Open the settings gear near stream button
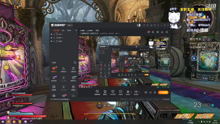Image resolution: width=220 pixels, height=124 pixels. (x=155, y=92)
